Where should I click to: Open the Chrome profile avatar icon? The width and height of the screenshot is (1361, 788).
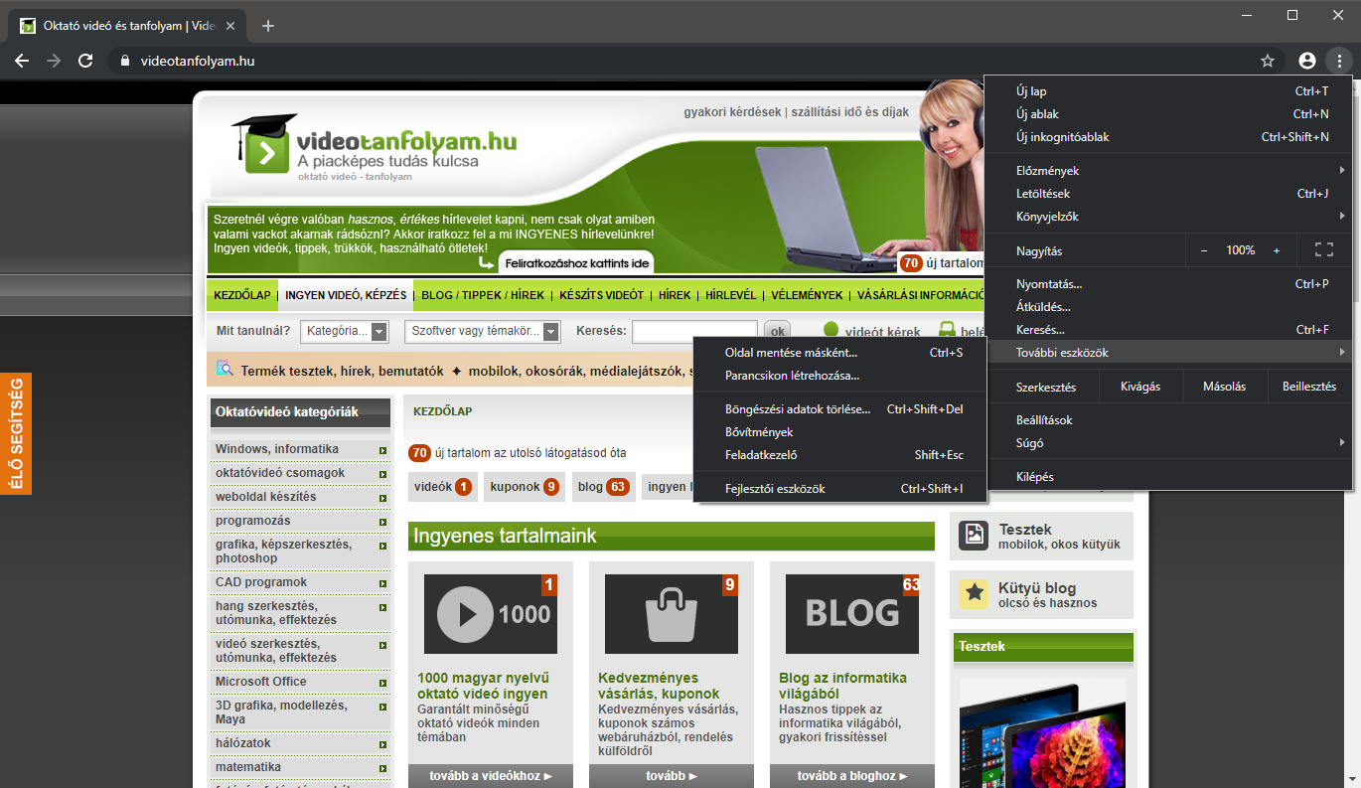pyautogui.click(x=1307, y=61)
